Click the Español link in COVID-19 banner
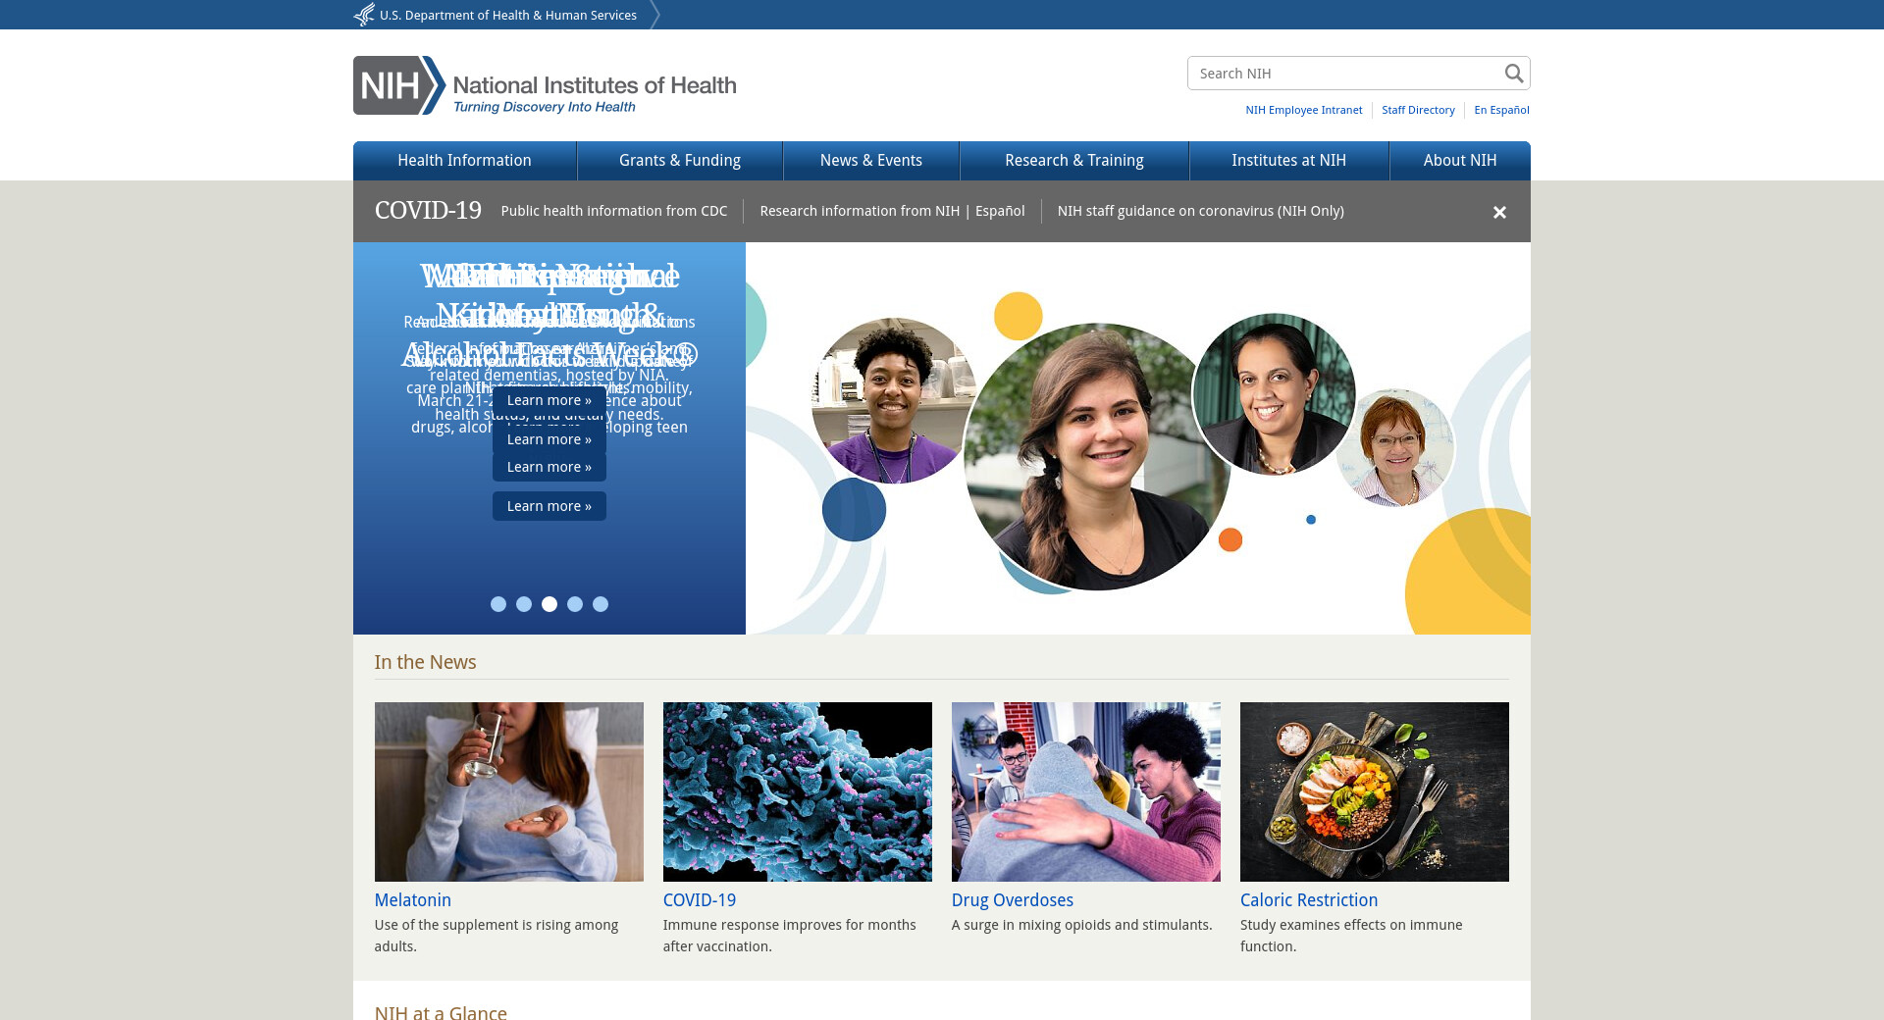This screenshot has height=1020, width=1884. click(x=1000, y=211)
